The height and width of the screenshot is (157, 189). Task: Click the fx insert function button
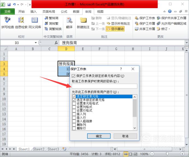pos(56,43)
